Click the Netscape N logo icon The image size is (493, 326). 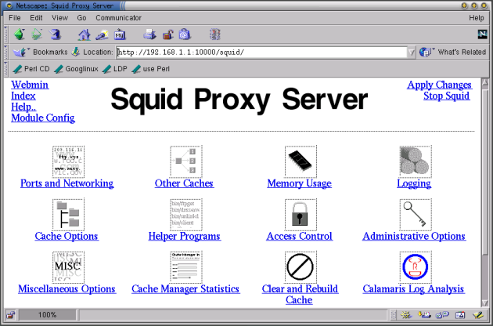[482, 34]
